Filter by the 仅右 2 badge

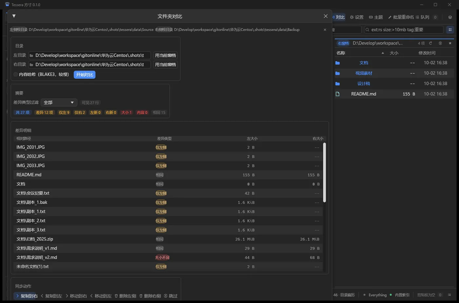pyautogui.click(x=80, y=112)
